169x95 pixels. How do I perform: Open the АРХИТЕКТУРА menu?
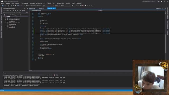tap(60, 3)
